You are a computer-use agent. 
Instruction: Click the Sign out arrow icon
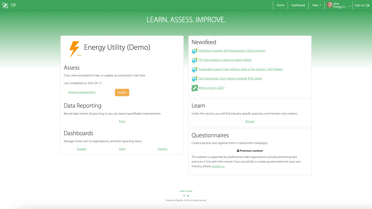(368, 5)
